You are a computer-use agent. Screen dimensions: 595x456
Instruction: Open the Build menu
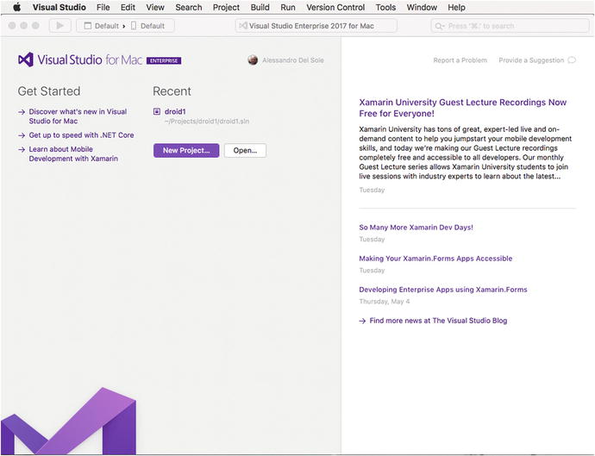tap(260, 7)
